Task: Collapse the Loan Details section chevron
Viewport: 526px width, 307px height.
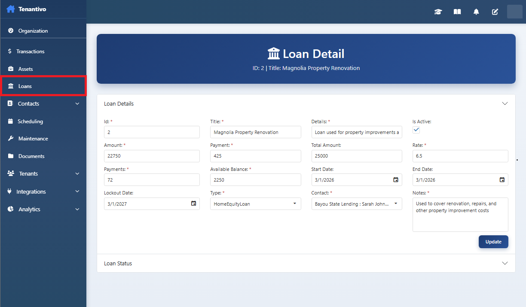Action: (505, 103)
